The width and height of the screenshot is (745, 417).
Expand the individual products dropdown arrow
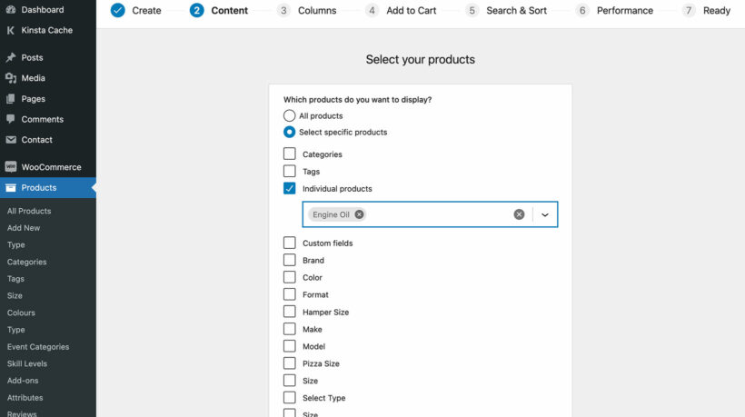click(545, 214)
